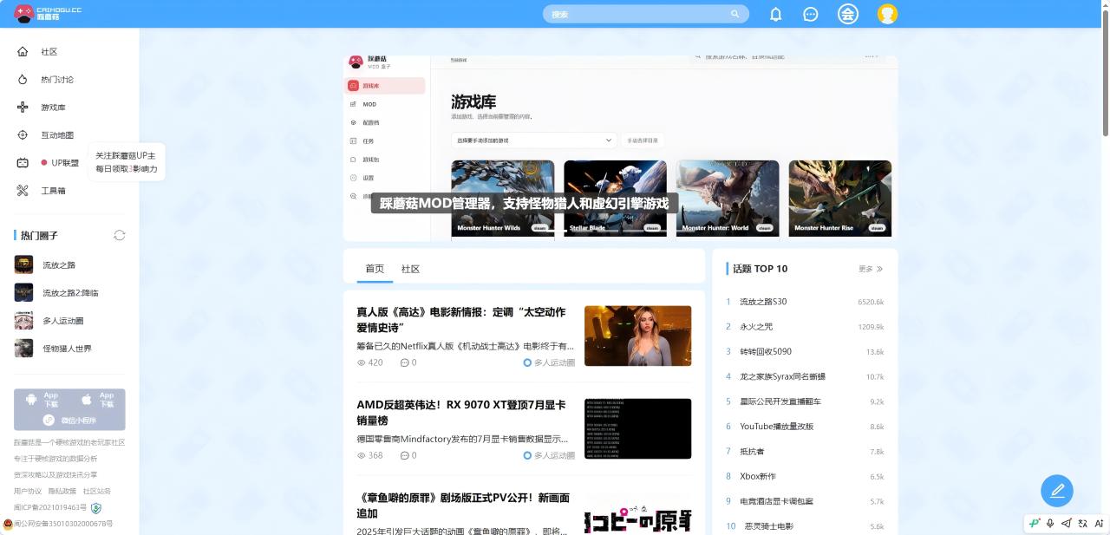Click the paper plane icon in floating toolbar
Viewport: 1110px width, 535px height.
[x=1067, y=524]
